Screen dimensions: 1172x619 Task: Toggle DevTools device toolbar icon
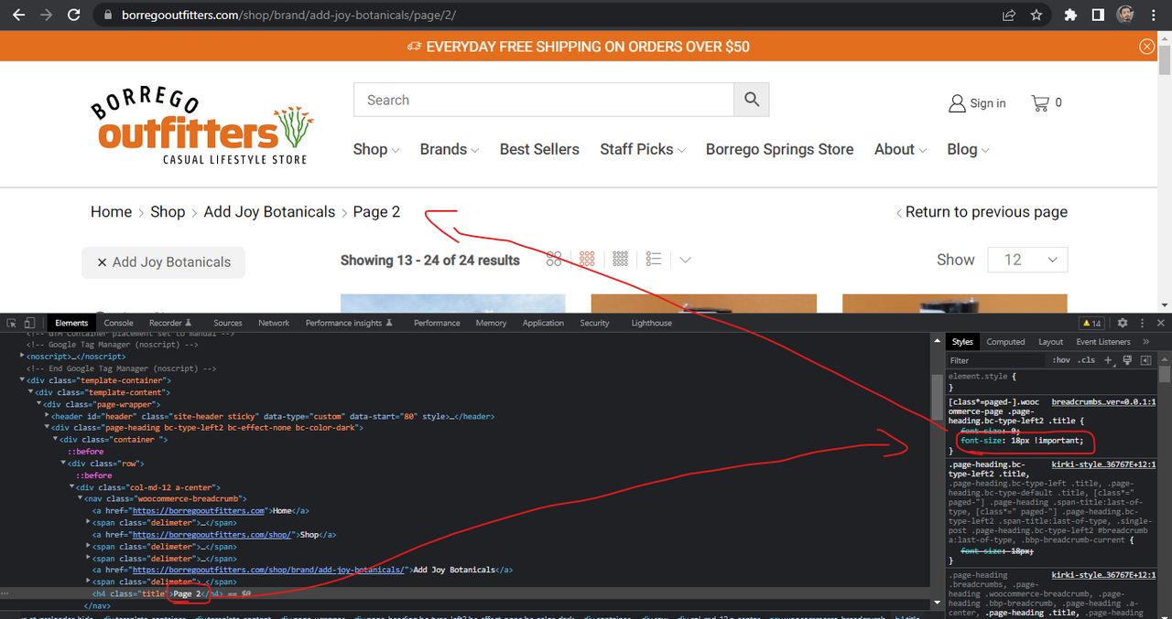[29, 323]
